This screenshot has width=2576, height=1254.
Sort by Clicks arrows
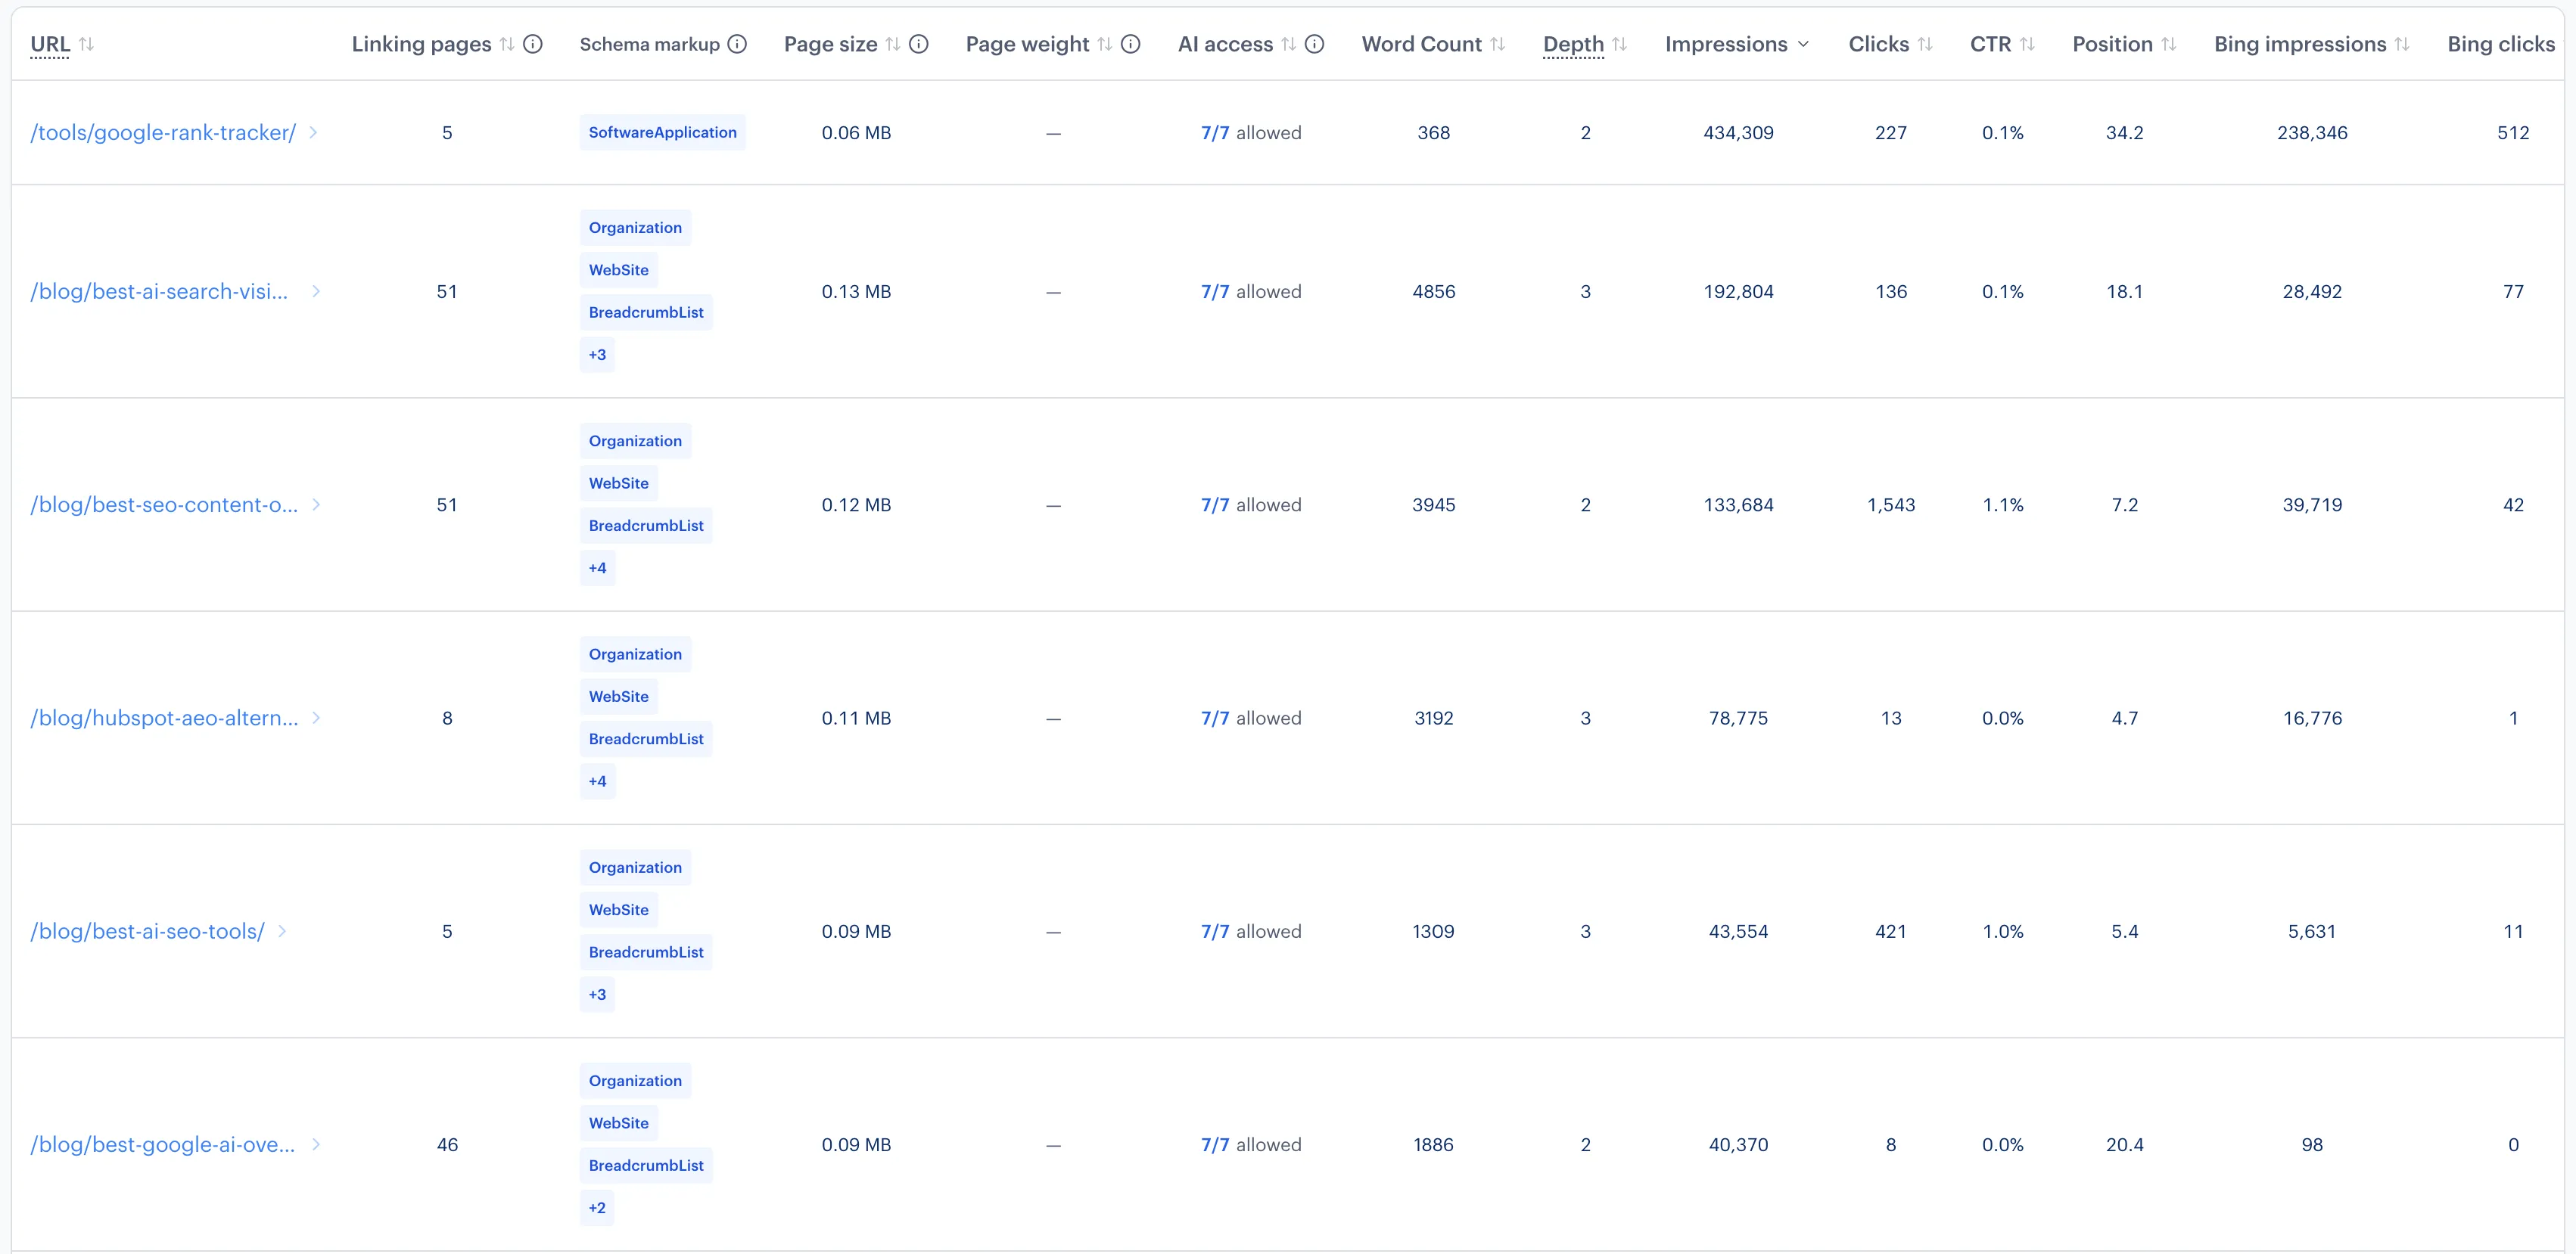click(x=1925, y=44)
